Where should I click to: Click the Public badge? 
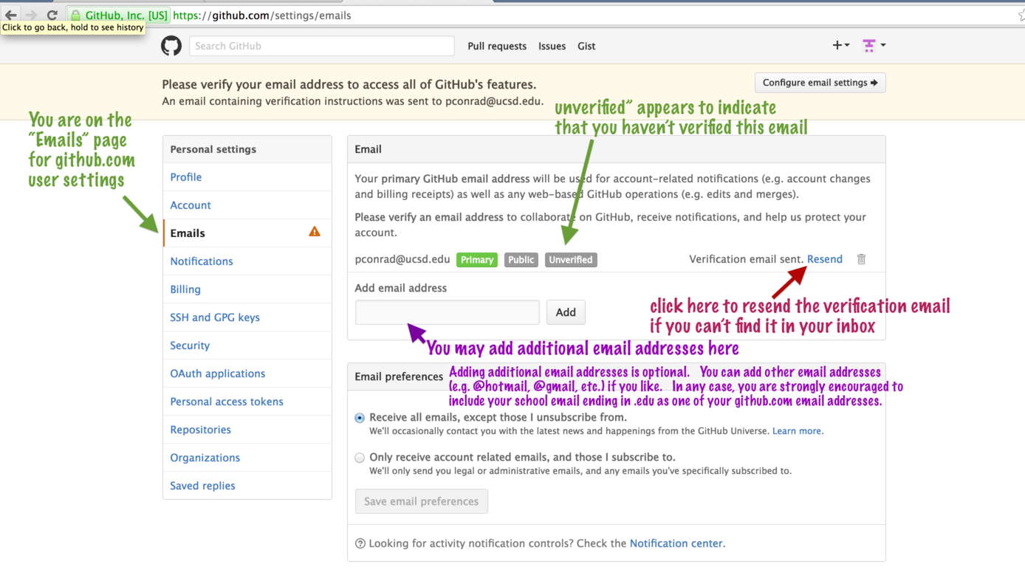521,260
